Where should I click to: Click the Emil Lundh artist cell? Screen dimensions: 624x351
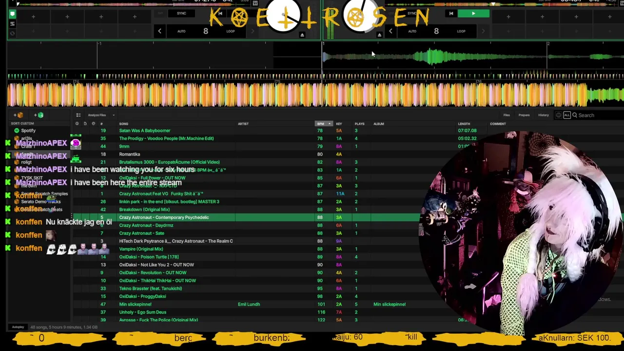(249, 304)
